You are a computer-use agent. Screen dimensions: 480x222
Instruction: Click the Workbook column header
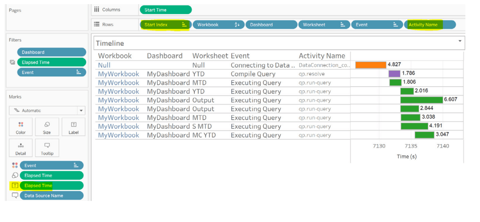[115, 56]
